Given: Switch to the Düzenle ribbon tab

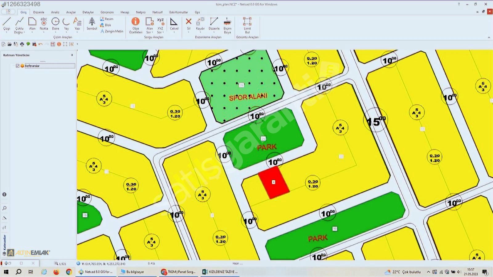Looking at the screenshot, I should [x=39, y=12].
